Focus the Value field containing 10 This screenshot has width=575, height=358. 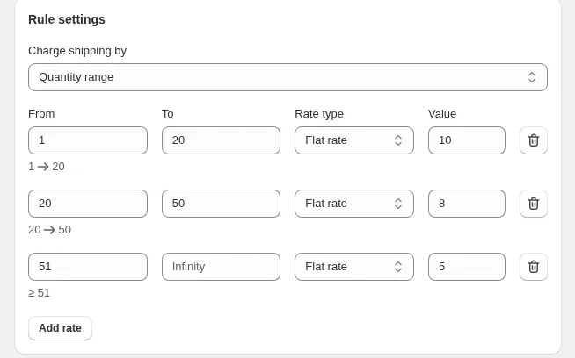click(x=467, y=140)
